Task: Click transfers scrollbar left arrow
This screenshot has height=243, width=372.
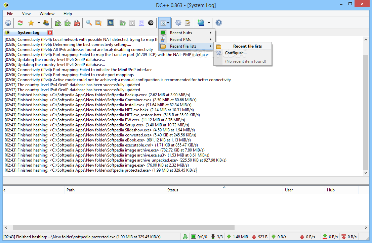Action: click(x=6, y=228)
